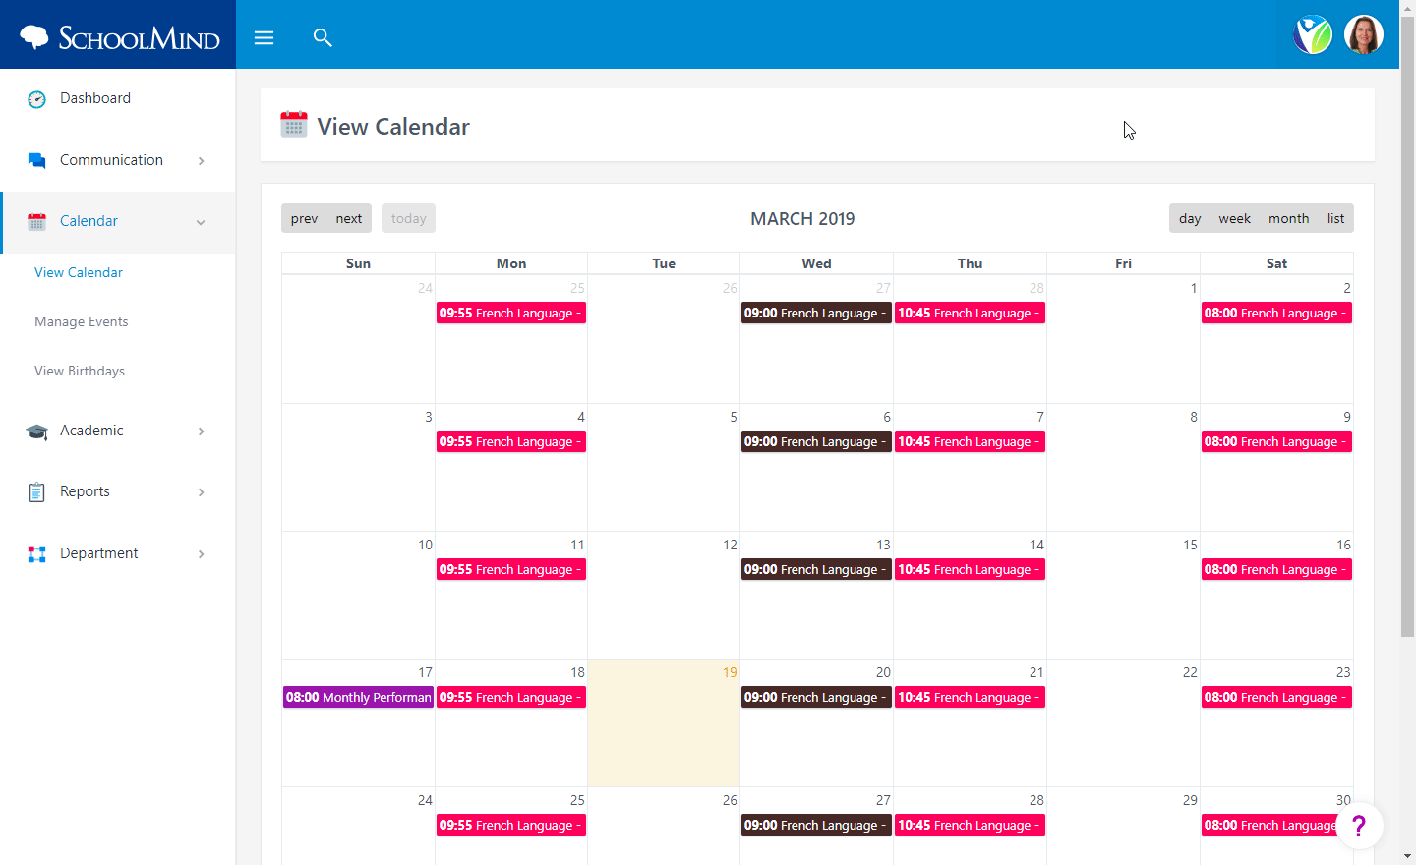1416x865 pixels.
Task: Expand the Department menu chevron
Action: click(201, 553)
